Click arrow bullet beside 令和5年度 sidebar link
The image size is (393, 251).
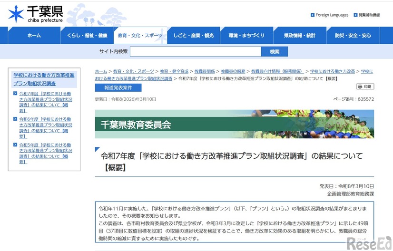15,145
